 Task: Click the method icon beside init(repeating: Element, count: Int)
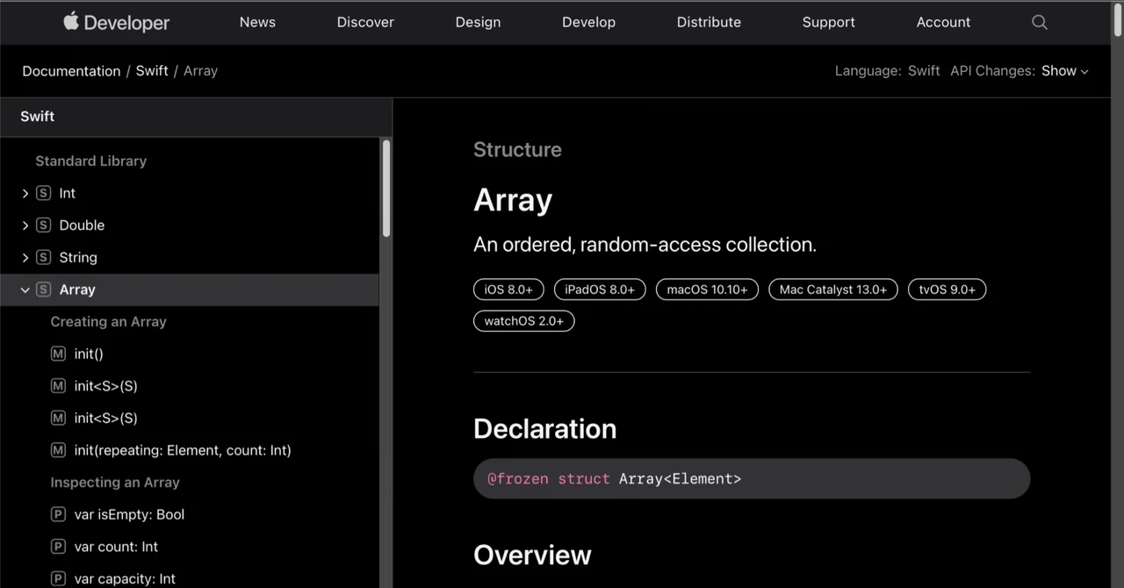[x=58, y=450]
